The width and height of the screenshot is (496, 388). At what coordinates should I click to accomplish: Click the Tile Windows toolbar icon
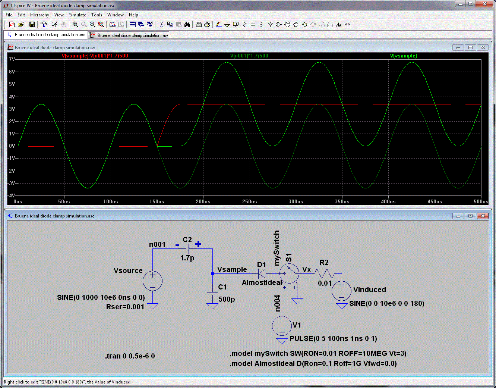[x=132, y=25]
